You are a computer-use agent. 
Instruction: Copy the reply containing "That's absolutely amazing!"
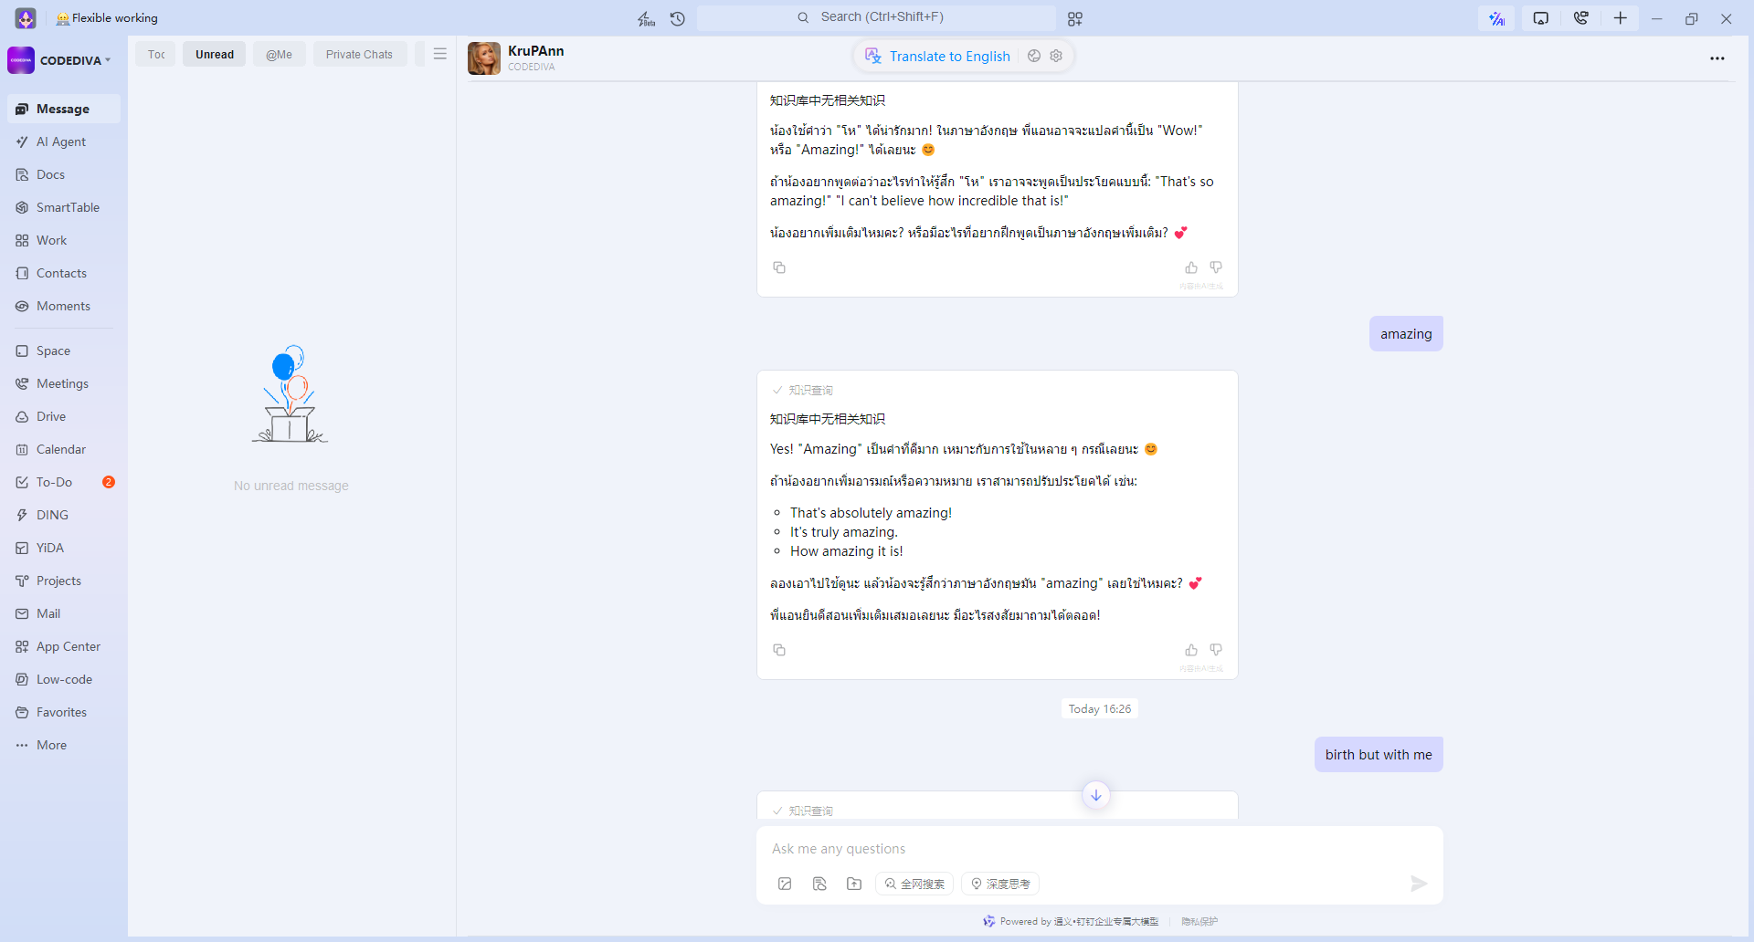tap(779, 650)
